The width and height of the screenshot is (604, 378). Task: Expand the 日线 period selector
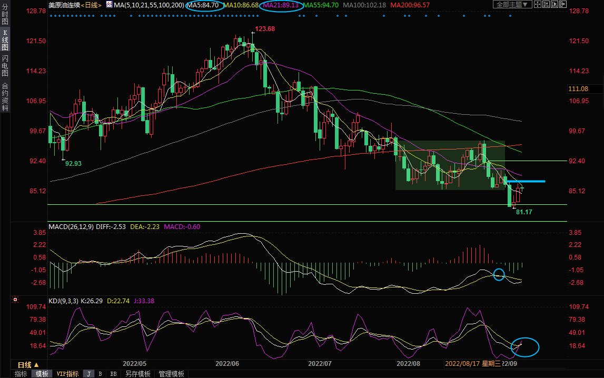coord(28,365)
